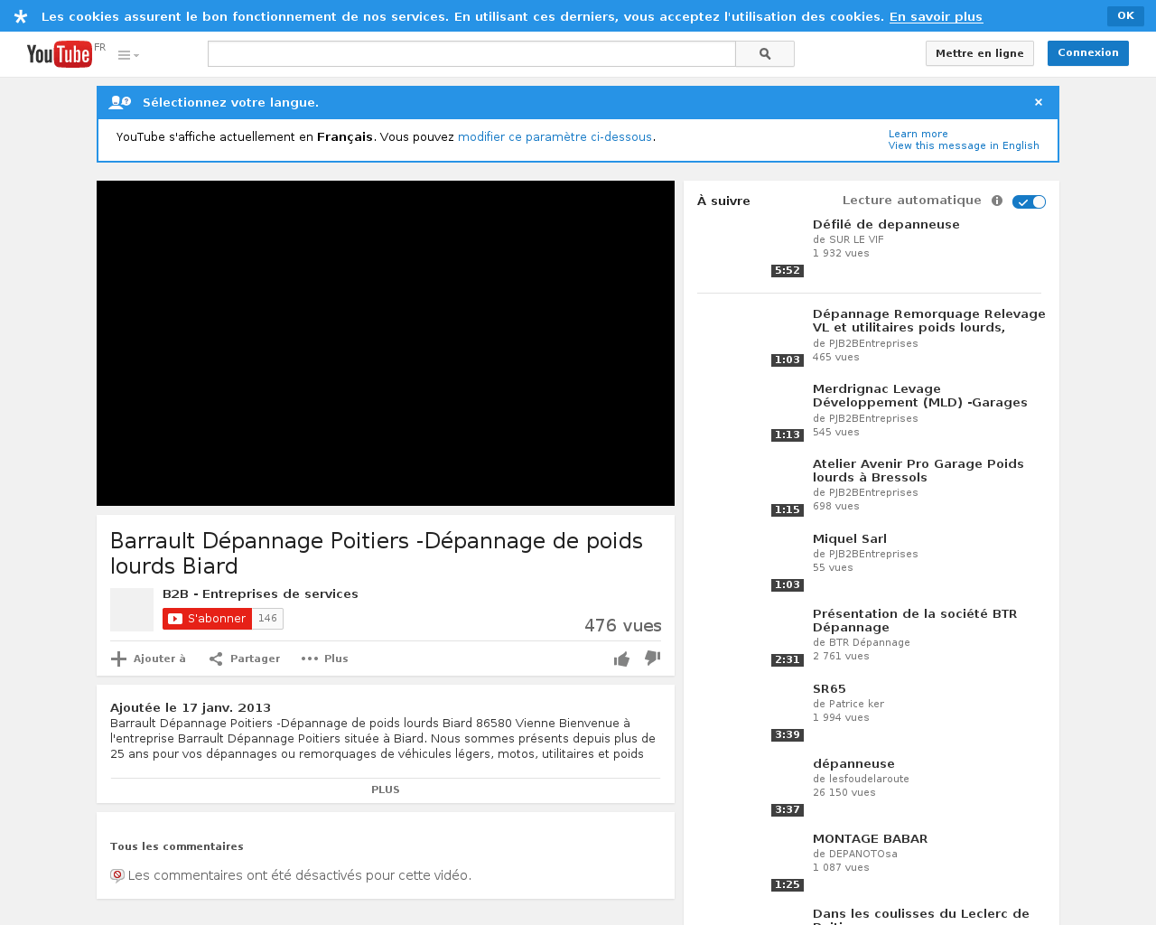Image resolution: width=1156 pixels, height=925 pixels.
Task: Click thumbnail with 1:15 duration
Action: (x=750, y=487)
